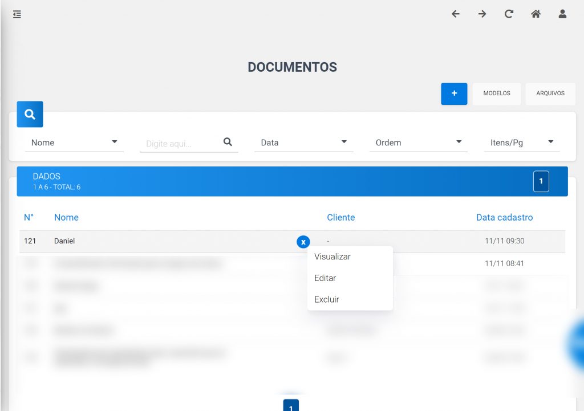Sort by Data cadastro column header

[x=504, y=217]
